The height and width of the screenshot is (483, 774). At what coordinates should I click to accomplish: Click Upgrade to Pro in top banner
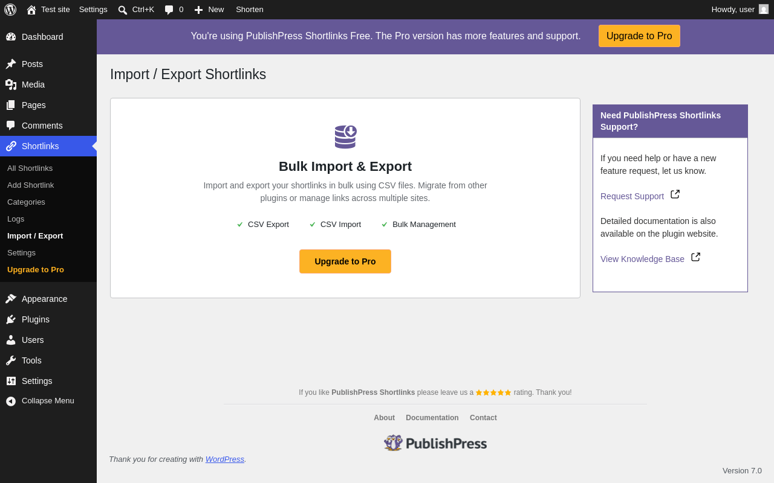tap(639, 36)
